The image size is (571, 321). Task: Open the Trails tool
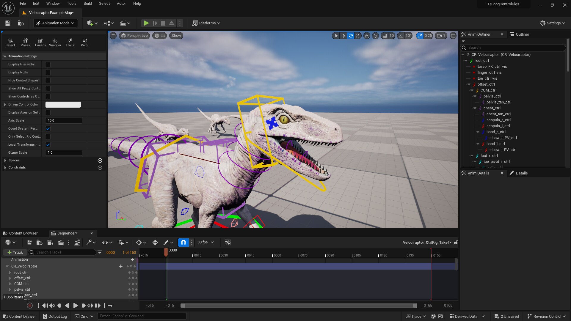coord(70,42)
